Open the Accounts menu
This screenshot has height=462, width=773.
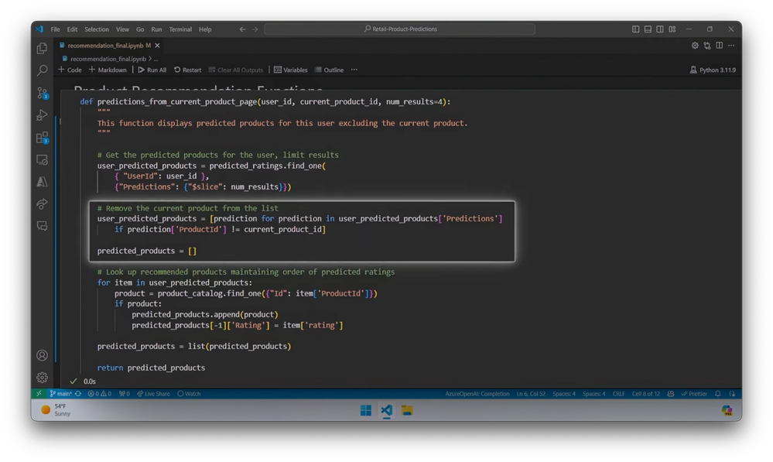tap(42, 355)
